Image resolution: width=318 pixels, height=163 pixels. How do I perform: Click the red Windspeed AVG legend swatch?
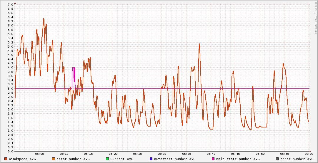click(6, 159)
